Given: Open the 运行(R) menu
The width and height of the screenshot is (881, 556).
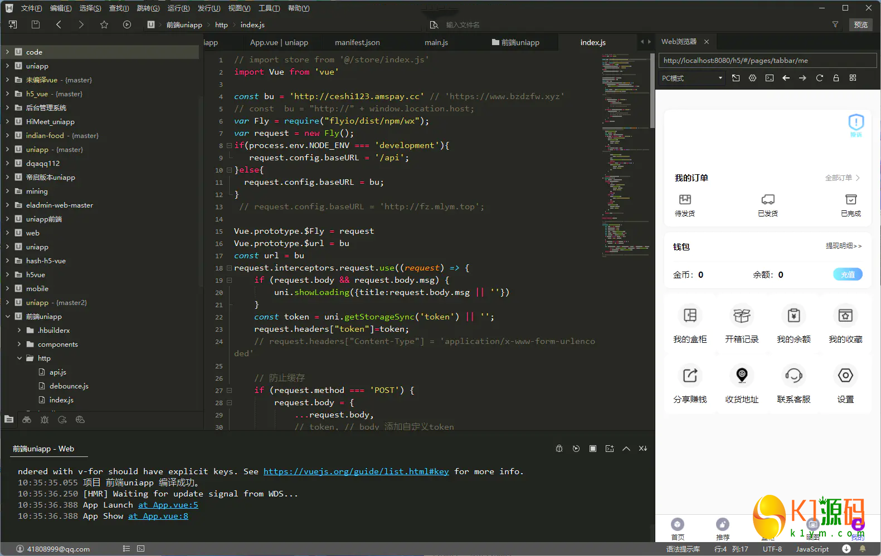Looking at the screenshot, I should 178,8.
